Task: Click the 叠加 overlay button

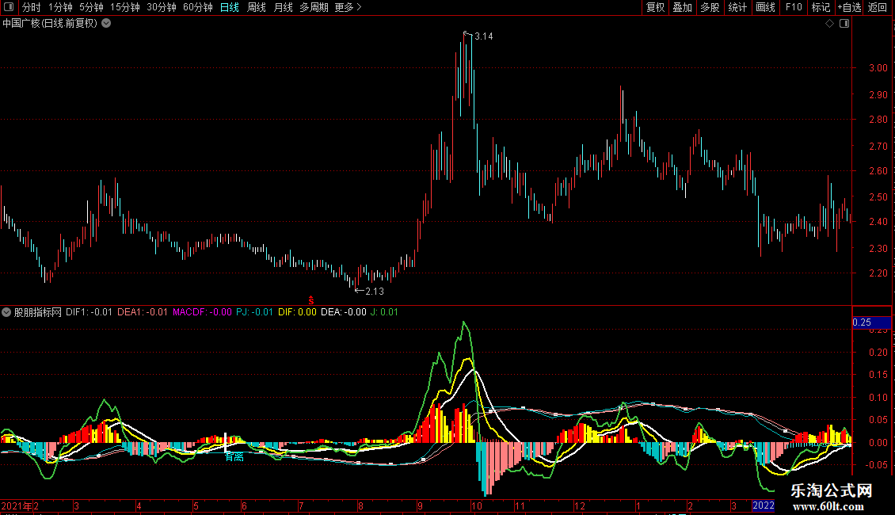Action: coord(682,7)
